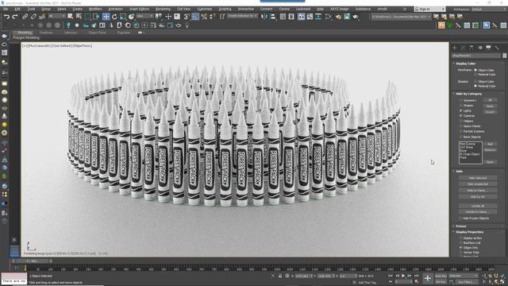Click the object name input field

pos(476,56)
